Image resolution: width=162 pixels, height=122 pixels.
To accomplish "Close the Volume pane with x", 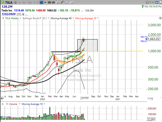I will coord(2,104).
